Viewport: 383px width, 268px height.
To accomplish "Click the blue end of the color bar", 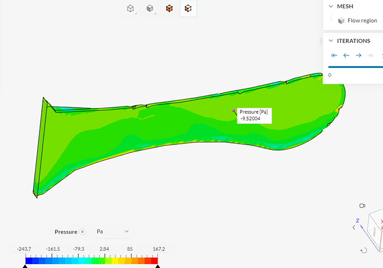I will click(x=28, y=261).
